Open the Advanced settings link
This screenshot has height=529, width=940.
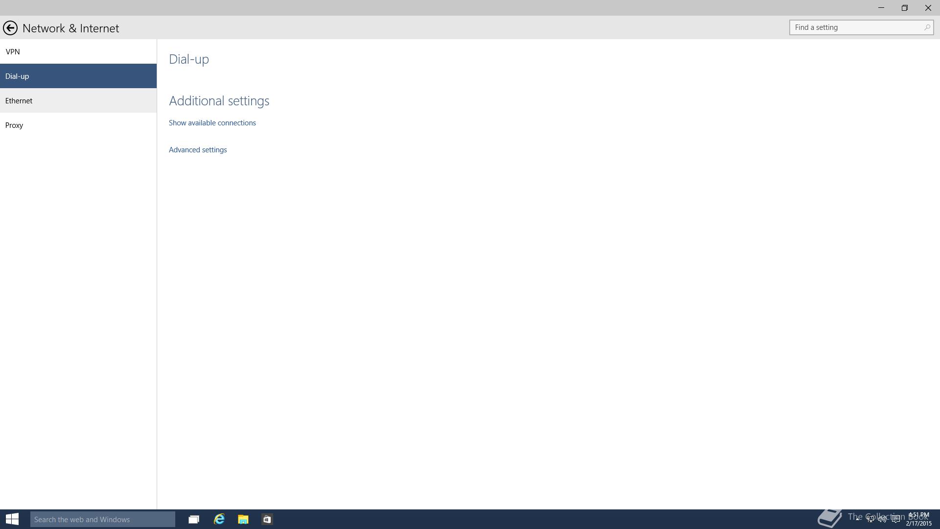(x=197, y=149)
